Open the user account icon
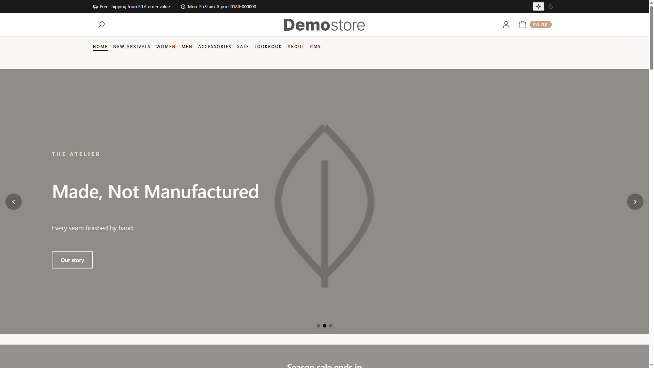This screenshot has width=654, height=368. click(506, 25)
